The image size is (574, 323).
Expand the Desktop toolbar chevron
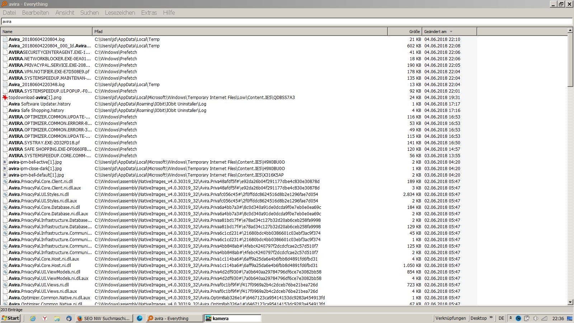(x=491, y=318)
